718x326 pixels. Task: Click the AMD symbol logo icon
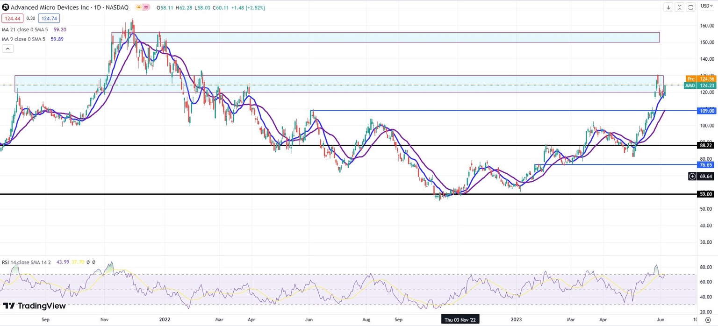tap(6, 7)
